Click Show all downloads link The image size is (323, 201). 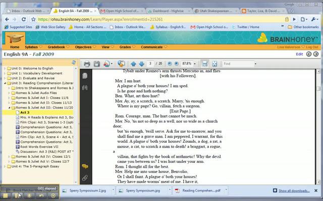click(294, 190)
